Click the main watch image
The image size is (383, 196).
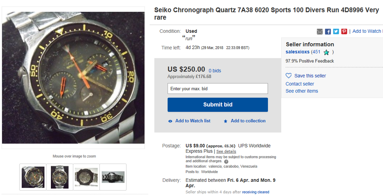point(73,78)
